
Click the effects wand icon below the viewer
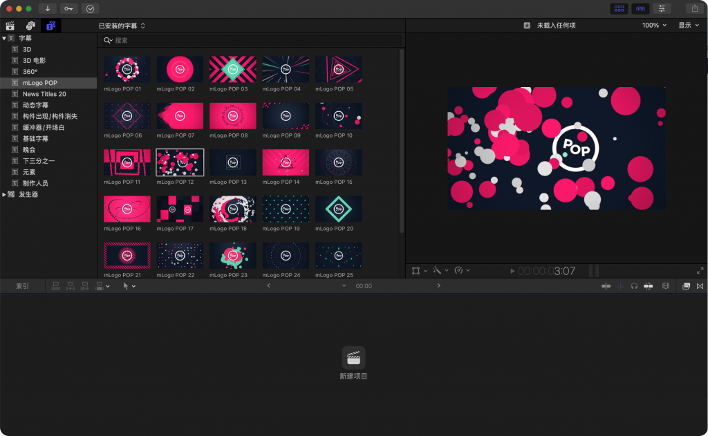pyautogui.click(x=436, y=271)
